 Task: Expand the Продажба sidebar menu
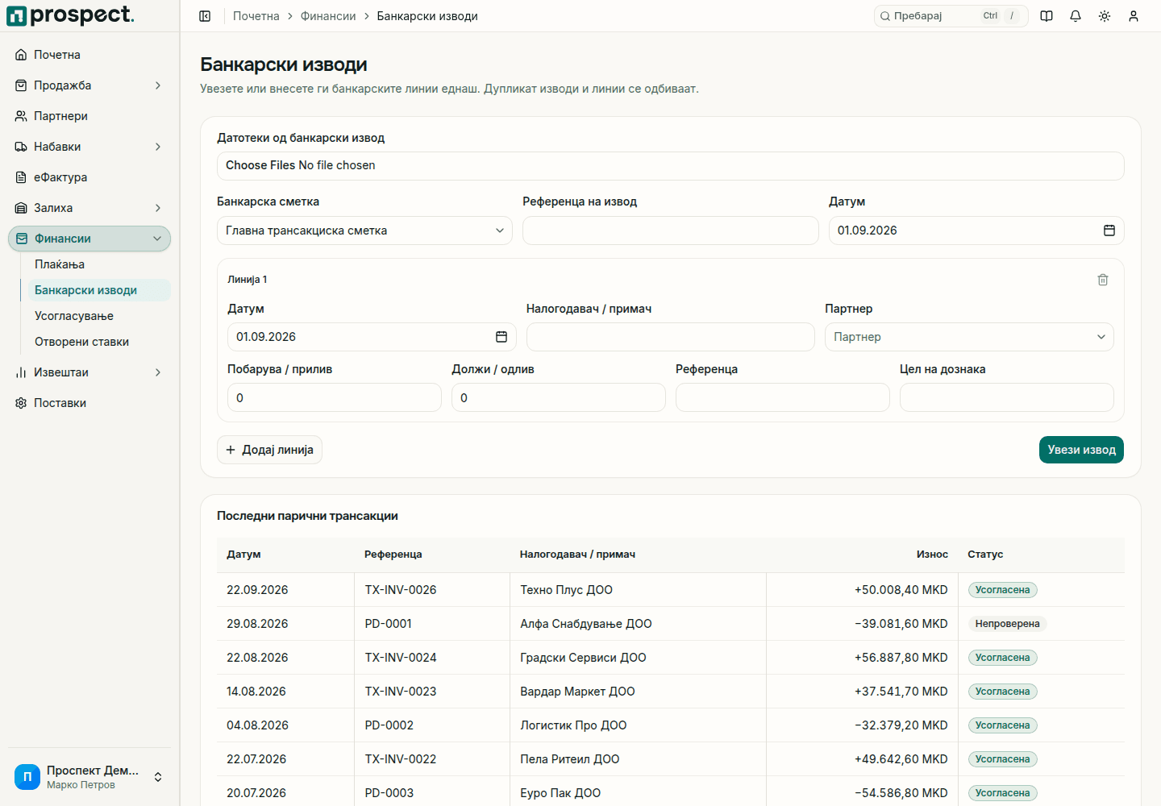(89, 85)
